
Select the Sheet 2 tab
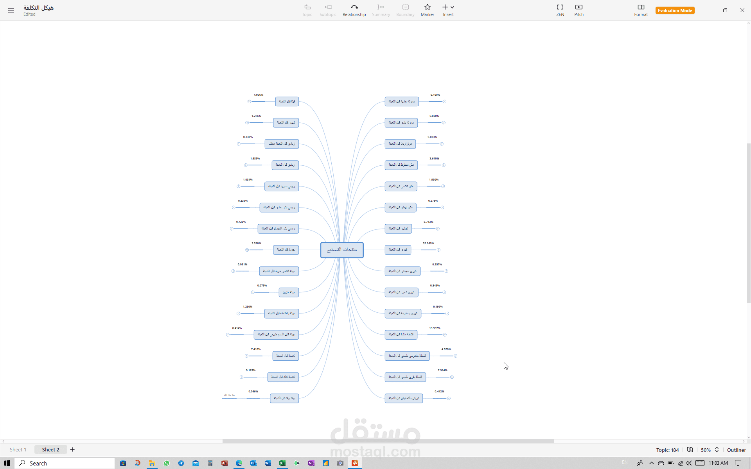(x=50, y=449)
